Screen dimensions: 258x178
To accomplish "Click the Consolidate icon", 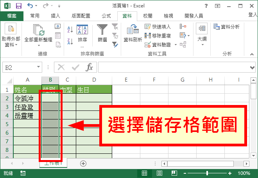I will tap(183, 26).
